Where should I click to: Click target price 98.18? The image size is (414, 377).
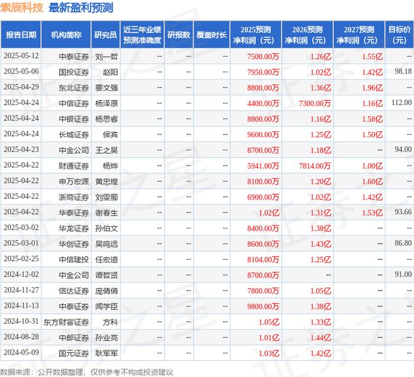click(x=403, y=72)
